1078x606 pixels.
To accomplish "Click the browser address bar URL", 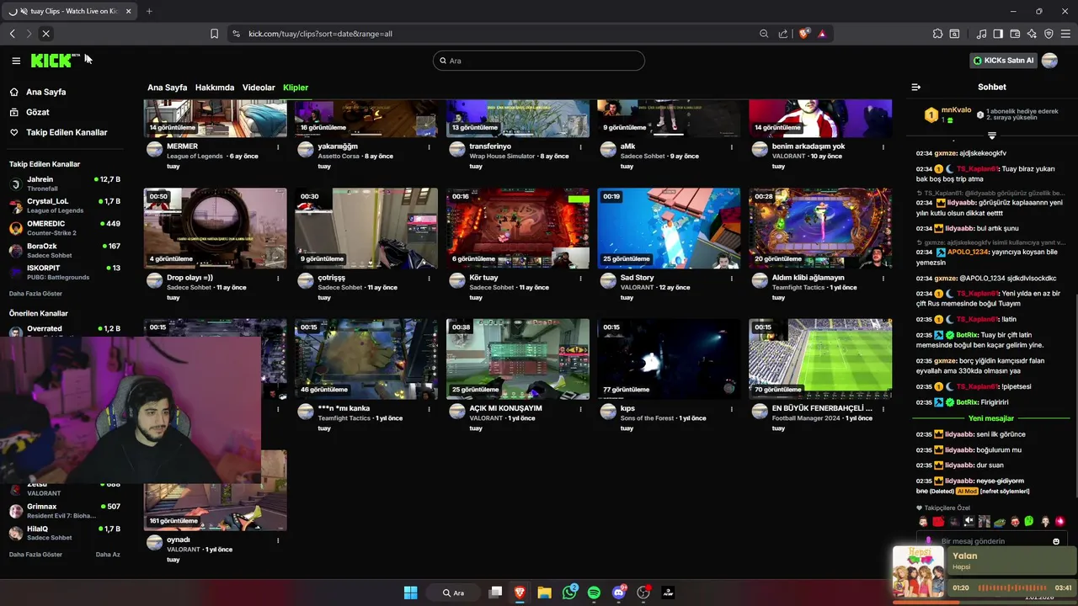I will click(320, 34).
